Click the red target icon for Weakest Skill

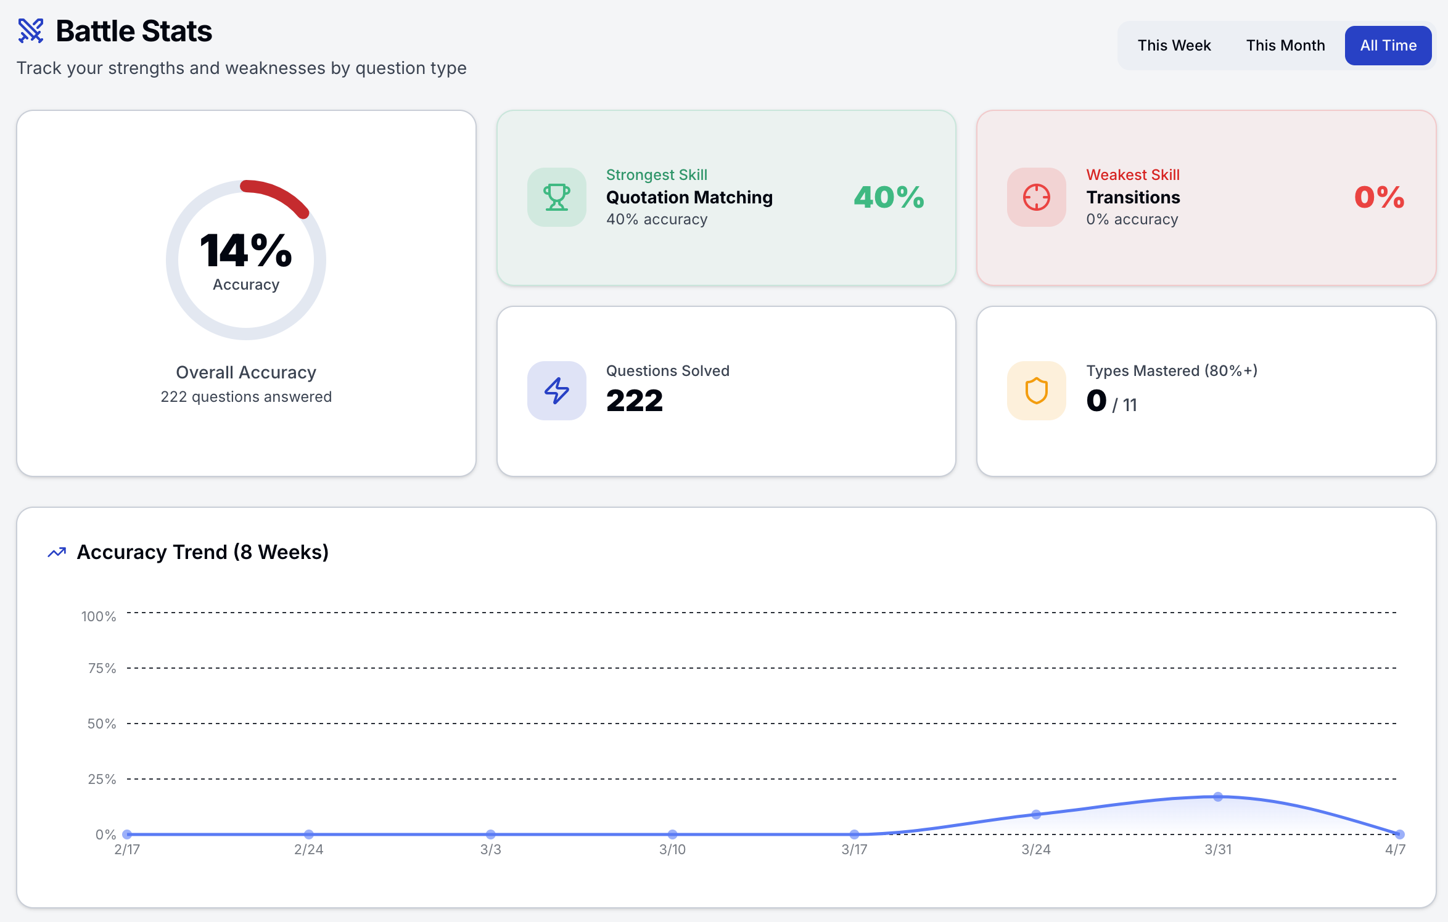point(1036,198)
